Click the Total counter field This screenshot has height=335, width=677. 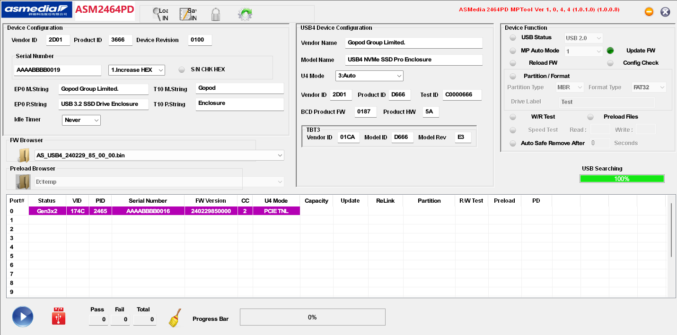[145, 320]
